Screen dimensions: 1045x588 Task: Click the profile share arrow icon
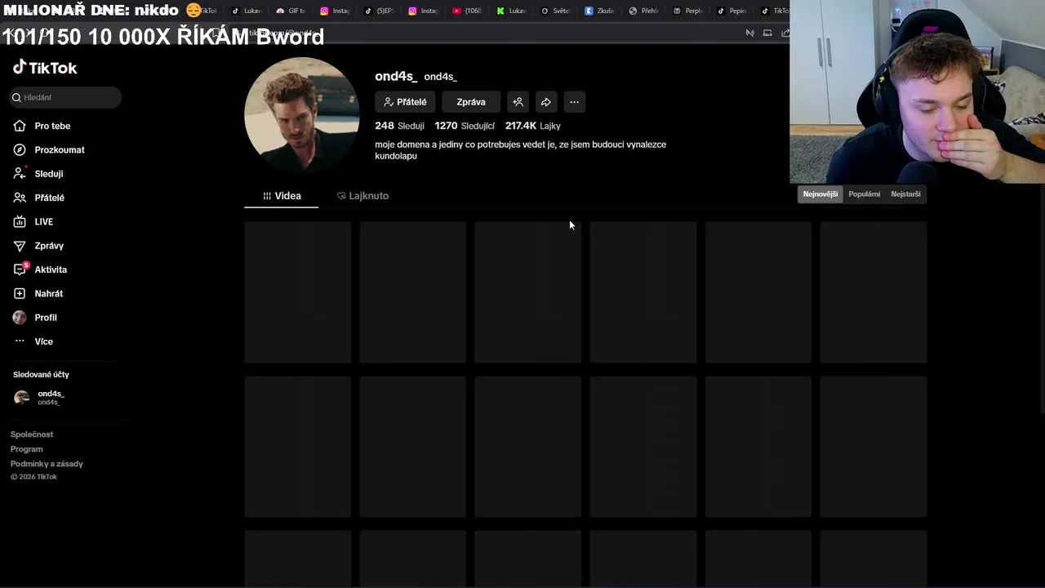[x=546, y=102]
